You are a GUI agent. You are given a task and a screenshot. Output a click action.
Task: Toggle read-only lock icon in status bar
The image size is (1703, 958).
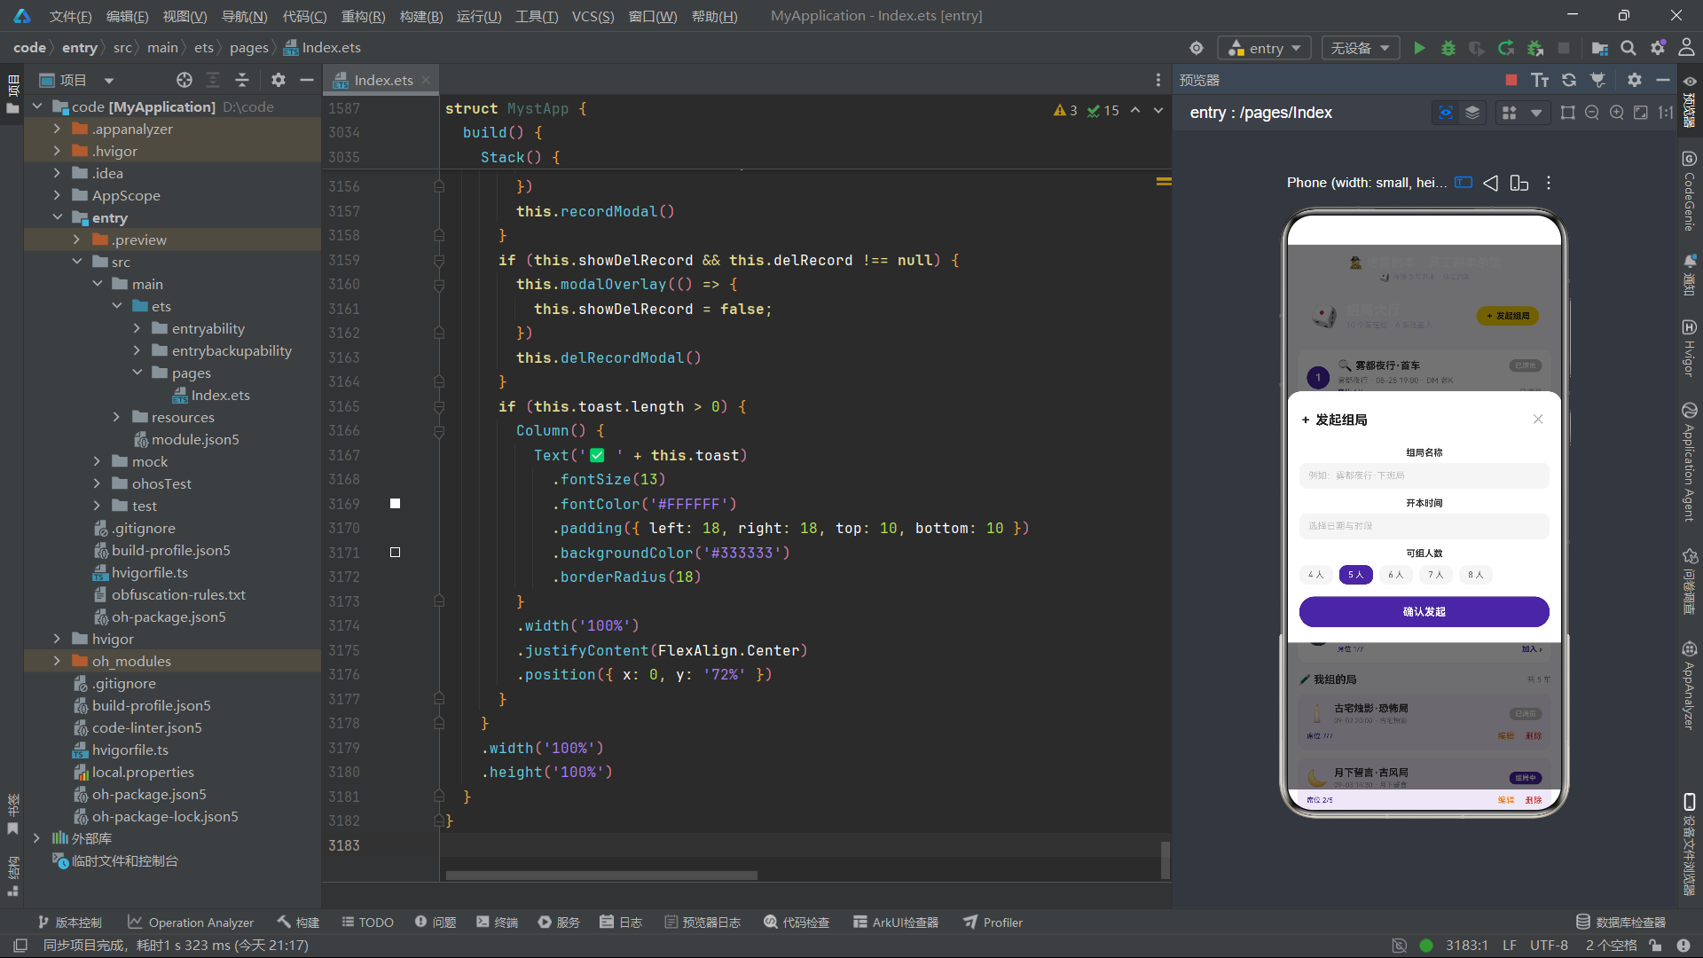(x=1655, y=946)
